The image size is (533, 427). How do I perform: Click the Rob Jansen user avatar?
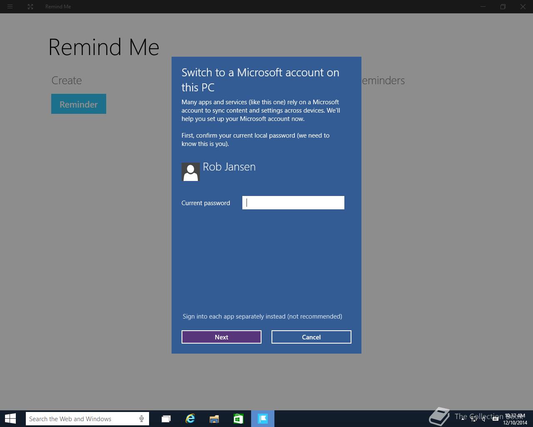point(191,172)
